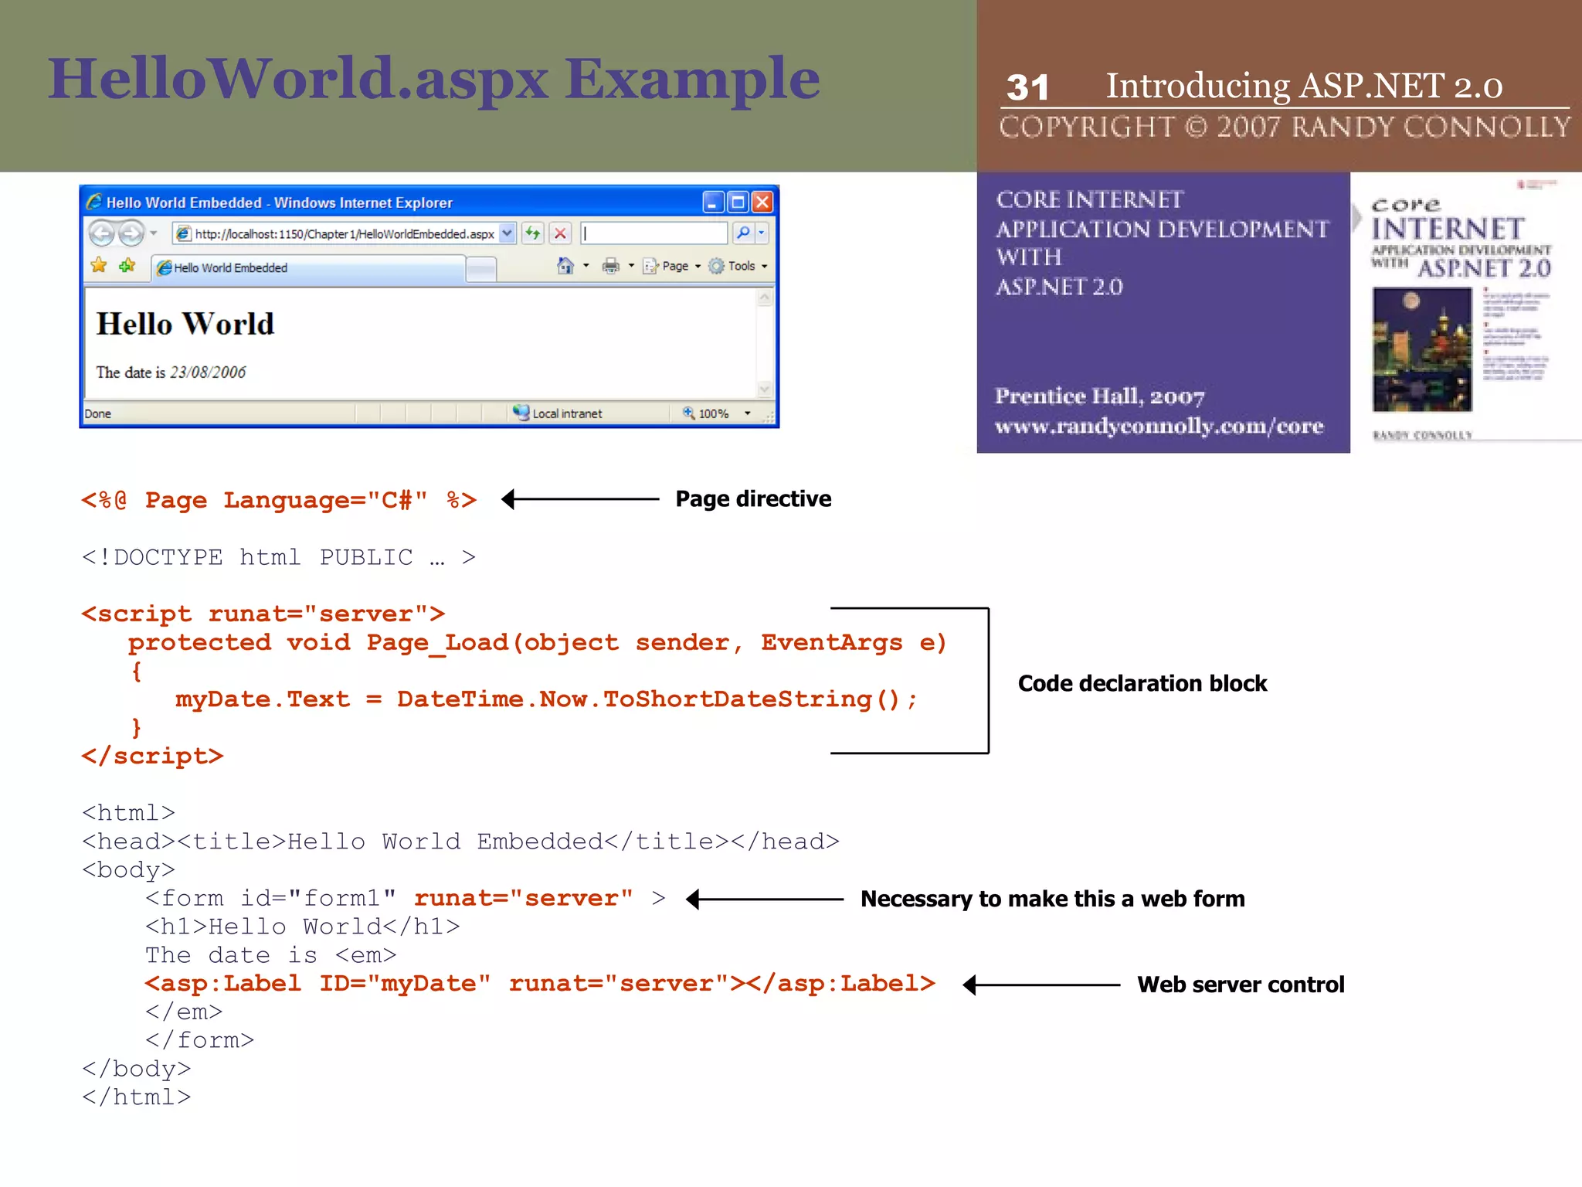Screen dimensions: 1582x1187
Task: Click the 100% zoom level button
Action: click(x=705, y=413)
